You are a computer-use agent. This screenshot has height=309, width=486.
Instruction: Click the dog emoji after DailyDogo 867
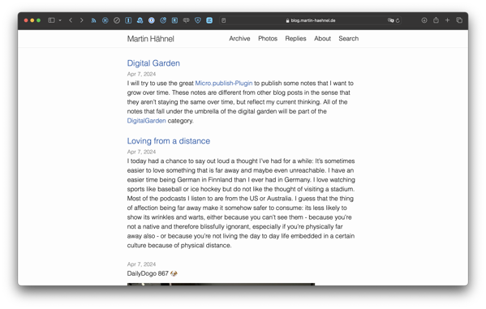click(x=174, y=273)
